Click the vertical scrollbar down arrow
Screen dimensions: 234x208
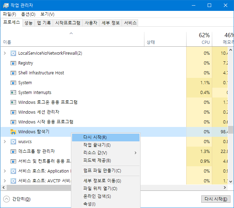click(231, 182)
